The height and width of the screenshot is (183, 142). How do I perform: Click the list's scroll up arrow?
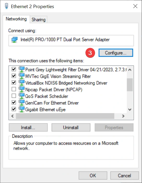click(x=130, y=70)
